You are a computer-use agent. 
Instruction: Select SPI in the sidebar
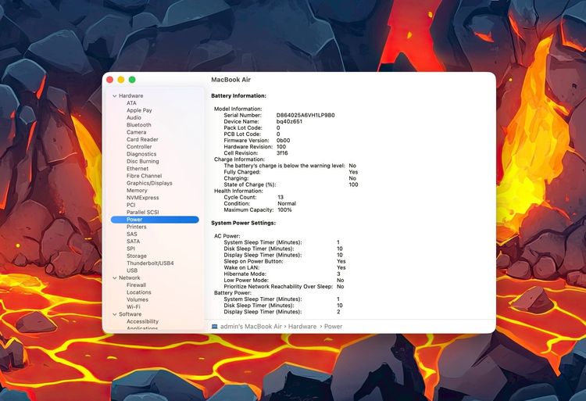(x=130, y=249)
